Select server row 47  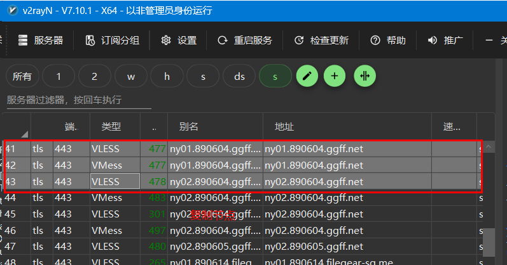point(242,247)
